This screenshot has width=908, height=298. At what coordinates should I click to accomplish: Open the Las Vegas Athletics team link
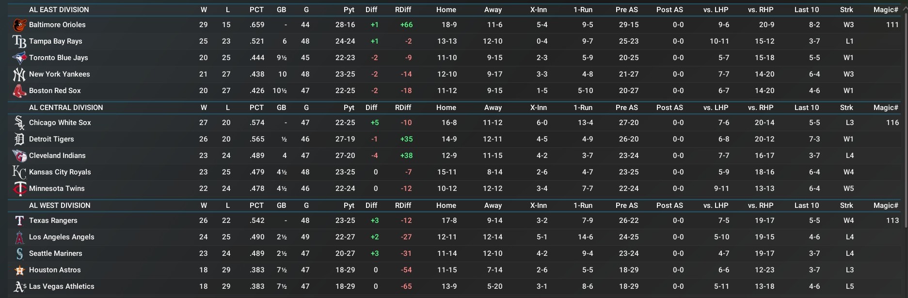(62, 286)
